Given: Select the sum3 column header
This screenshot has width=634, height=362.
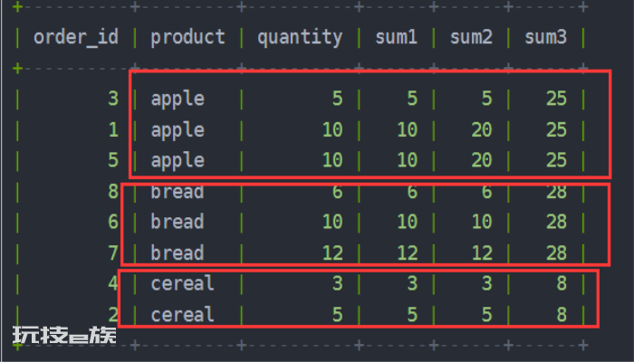Looking at the screenshot, I should (x=546, y=38).
